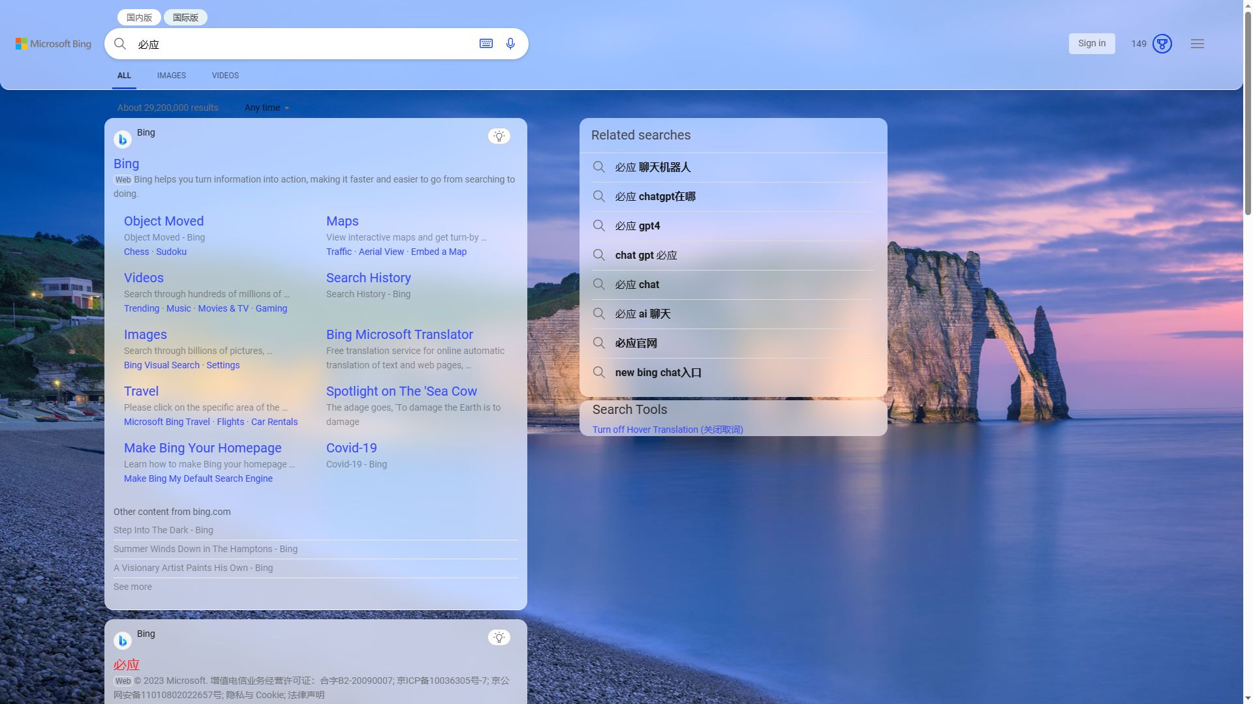This screenshot has height=704, width=1253.
Task: Open Spotlight on The 'Sea Cow link
Action: tap(401, 391)
